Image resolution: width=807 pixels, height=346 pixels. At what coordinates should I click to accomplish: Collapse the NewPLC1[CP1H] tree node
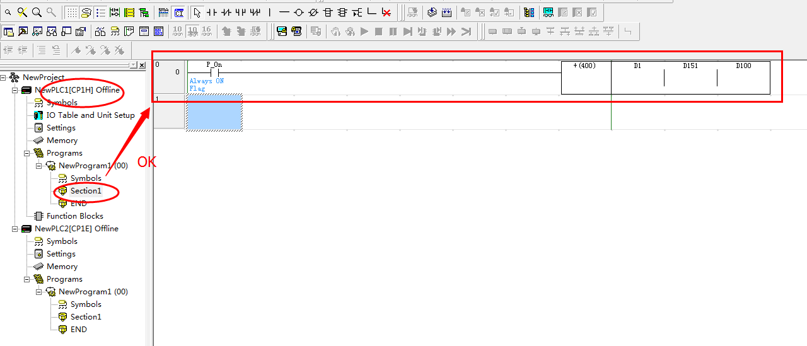[16, 90]
